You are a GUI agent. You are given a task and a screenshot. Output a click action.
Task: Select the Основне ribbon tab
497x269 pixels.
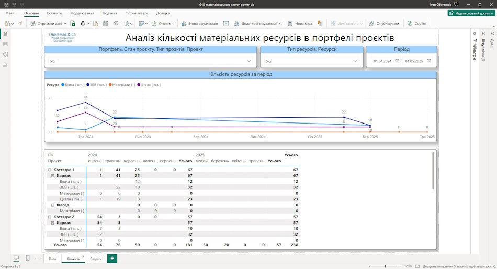pyautogui.click(x=31, y=13)
